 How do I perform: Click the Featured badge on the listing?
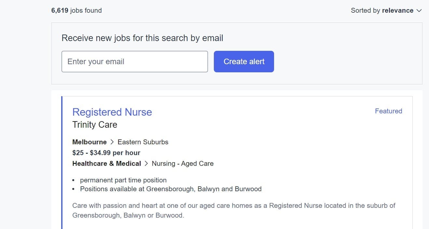tap(388, 111)
